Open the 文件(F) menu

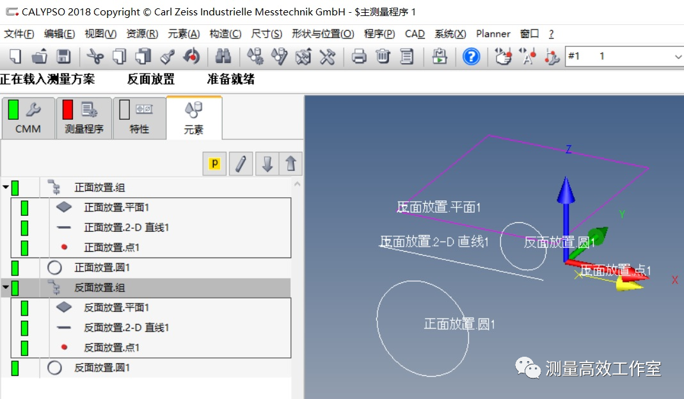click(x=19, y=34)
